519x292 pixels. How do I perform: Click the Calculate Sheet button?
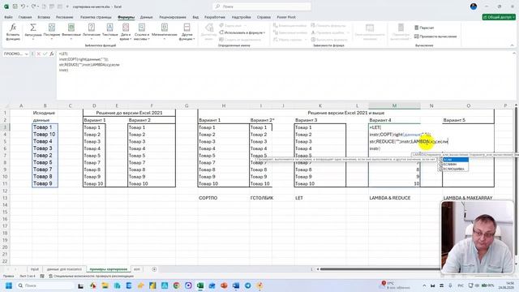click(x=435, y=36)
